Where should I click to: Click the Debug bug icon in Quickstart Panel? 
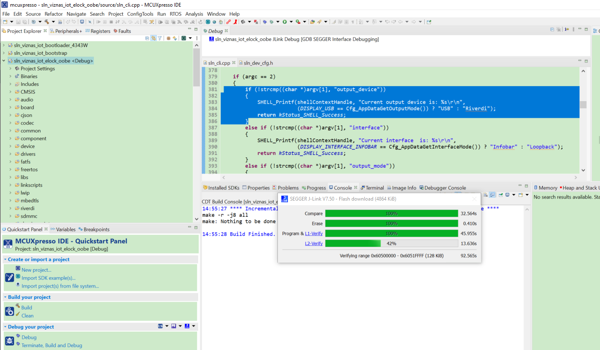click(9, 341)
